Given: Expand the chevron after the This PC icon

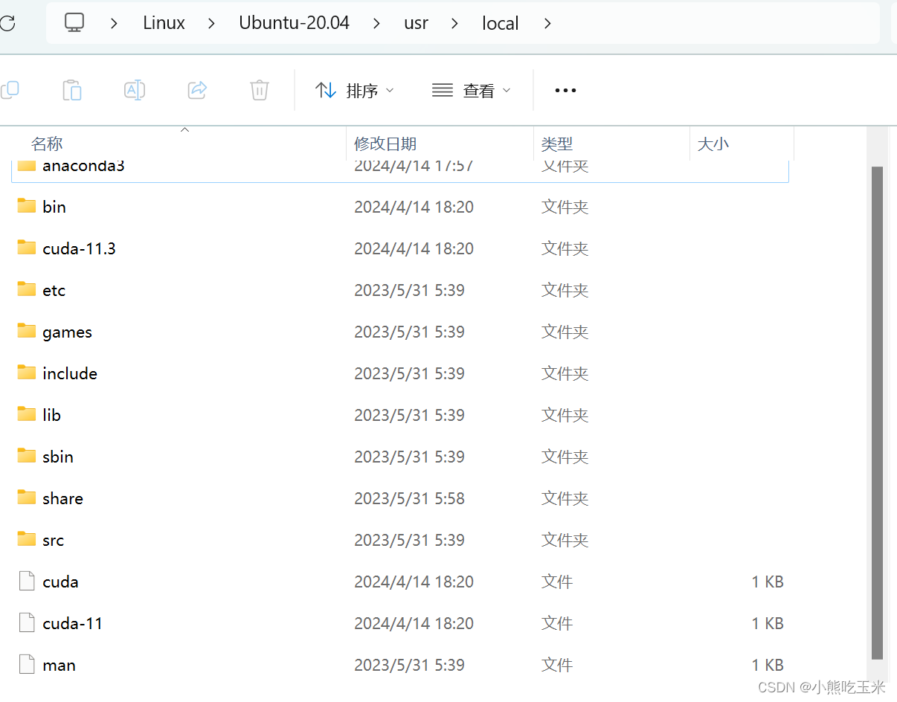Looking at the screenshot, I should [114, 23].
